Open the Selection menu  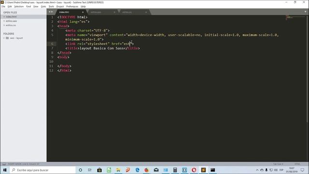(x=19, y=6)
